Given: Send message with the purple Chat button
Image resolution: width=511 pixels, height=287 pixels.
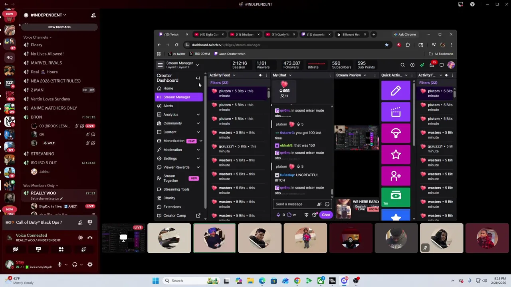Looking at the screenshot, I should [x=326, y=215].
